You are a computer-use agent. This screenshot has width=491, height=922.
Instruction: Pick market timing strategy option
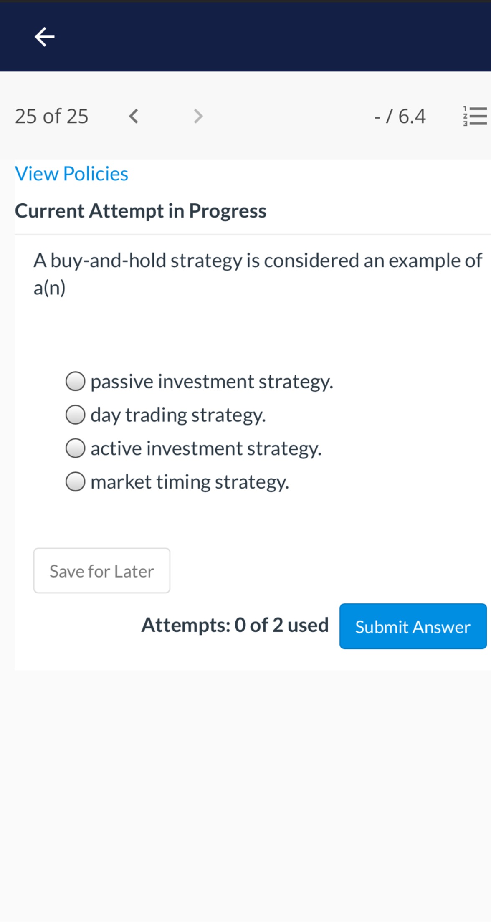76,482
